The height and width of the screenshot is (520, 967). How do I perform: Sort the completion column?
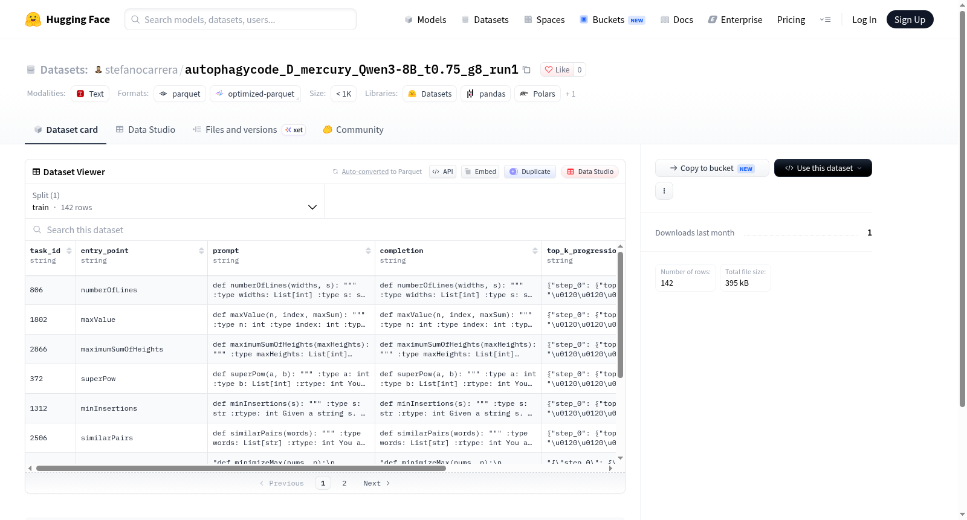(535, 251)
